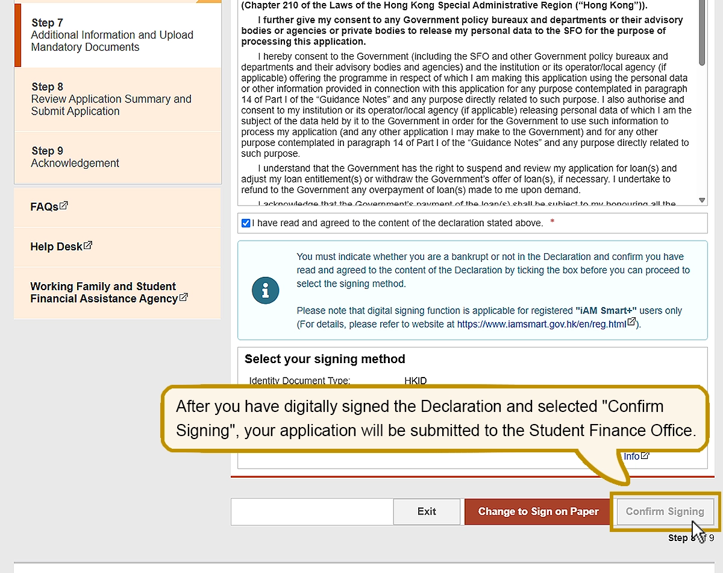Visit Working Family and Student Financial Assistance Agency
This screenshot has height=573, width=723.
pos(104,293)
